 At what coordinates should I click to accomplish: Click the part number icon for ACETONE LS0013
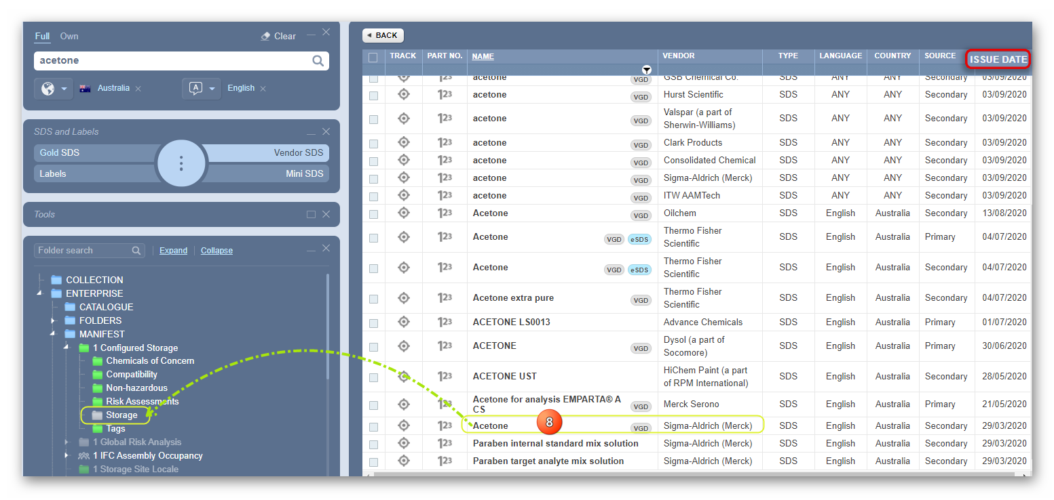[445, 322]
